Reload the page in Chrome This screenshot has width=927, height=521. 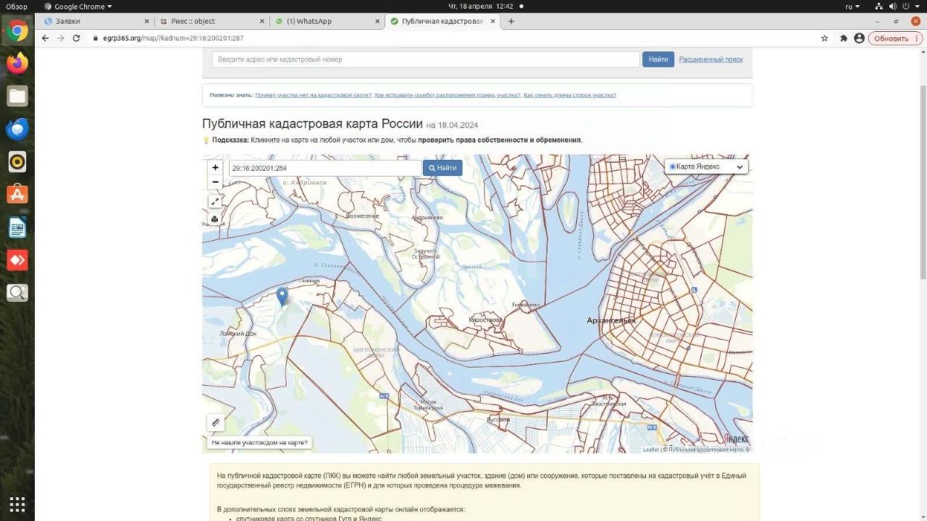point(76,38)
